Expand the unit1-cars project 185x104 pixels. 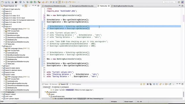coord(2,96)
